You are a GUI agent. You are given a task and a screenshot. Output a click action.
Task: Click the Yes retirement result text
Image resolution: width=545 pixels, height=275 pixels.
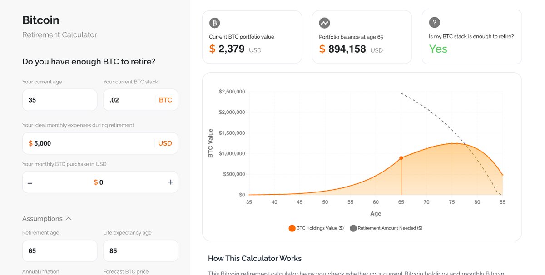[438, 49]
